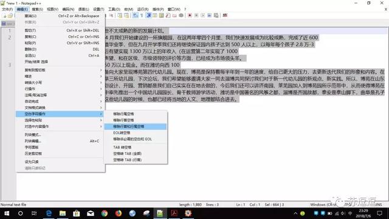Click the folder as workspace icon
The height and width of the screenshot is (219, 389).
pos(174,15)
